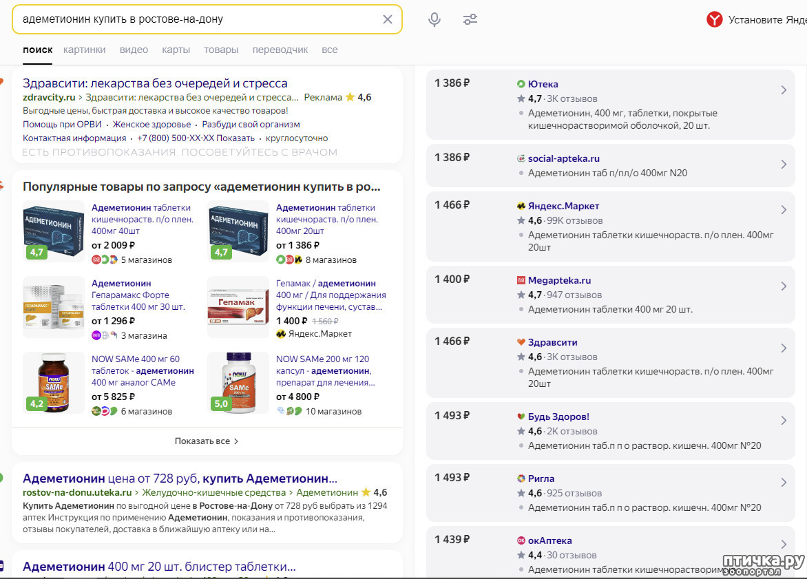Expand the Ютека offer chevron

click(784, 90)
